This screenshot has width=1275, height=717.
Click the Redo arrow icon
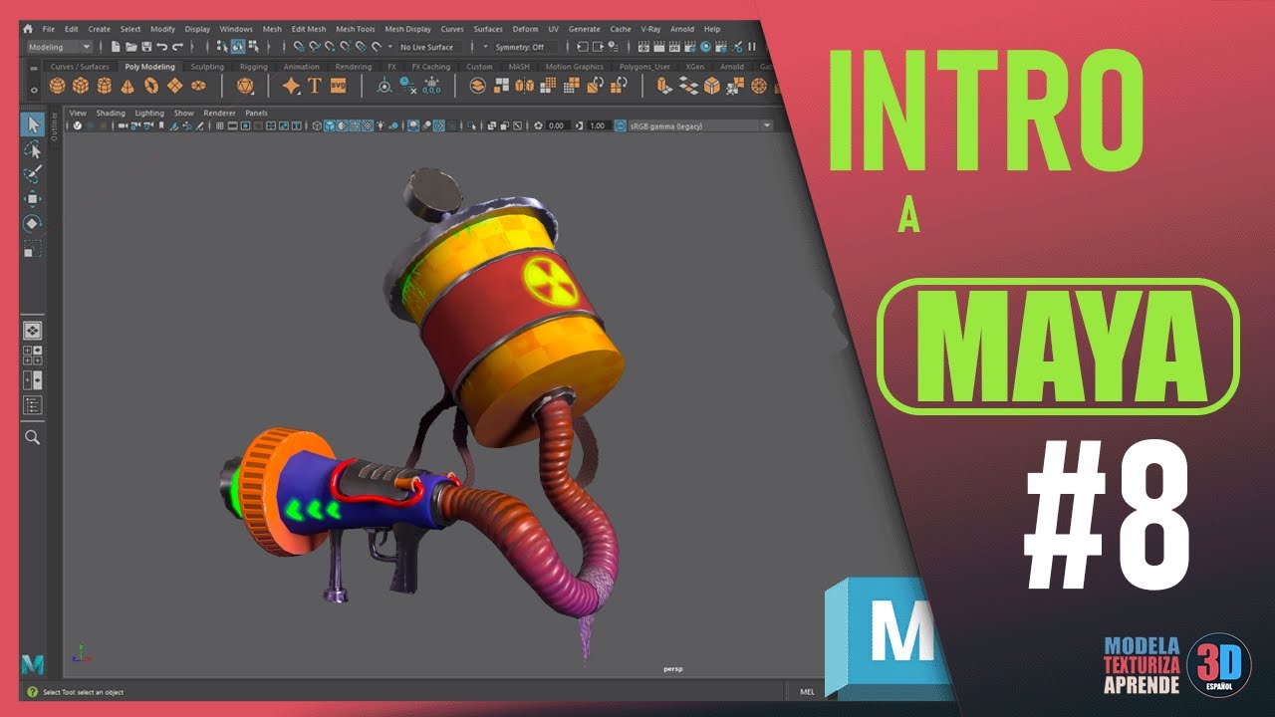(178, 46)
